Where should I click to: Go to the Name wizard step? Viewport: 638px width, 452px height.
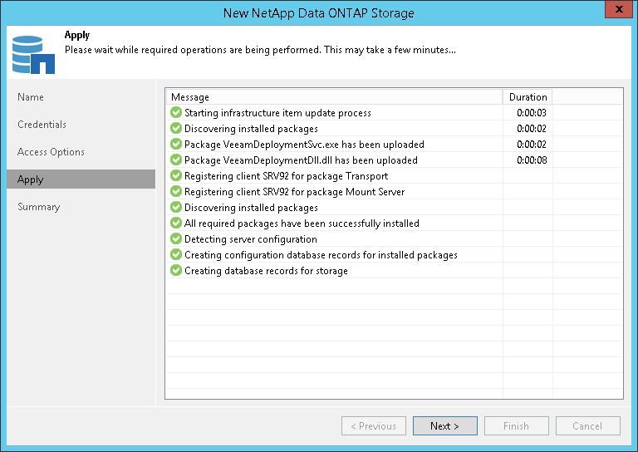click(31, 97)
